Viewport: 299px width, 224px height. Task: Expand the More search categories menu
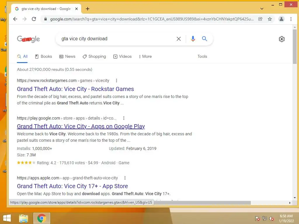145,57
